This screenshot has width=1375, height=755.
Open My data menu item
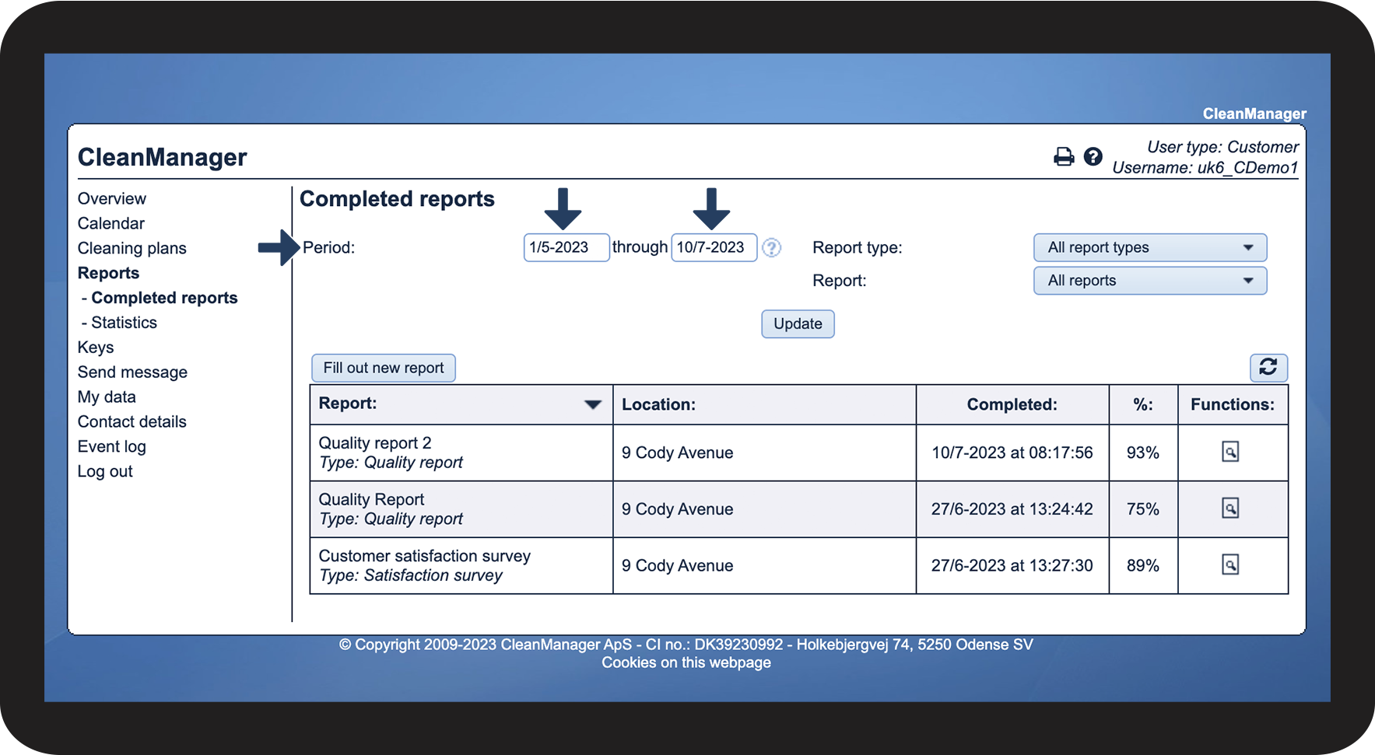[107, 397]
